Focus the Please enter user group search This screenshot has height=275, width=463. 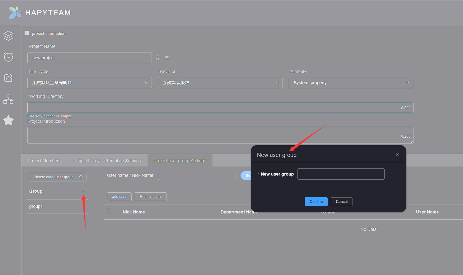pos(58,177)
